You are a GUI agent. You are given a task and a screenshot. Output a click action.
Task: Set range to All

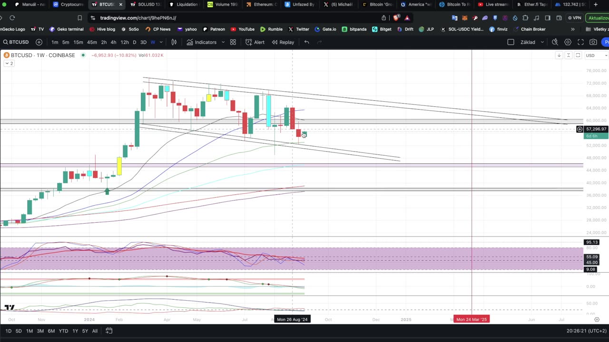tap(95, 331)
